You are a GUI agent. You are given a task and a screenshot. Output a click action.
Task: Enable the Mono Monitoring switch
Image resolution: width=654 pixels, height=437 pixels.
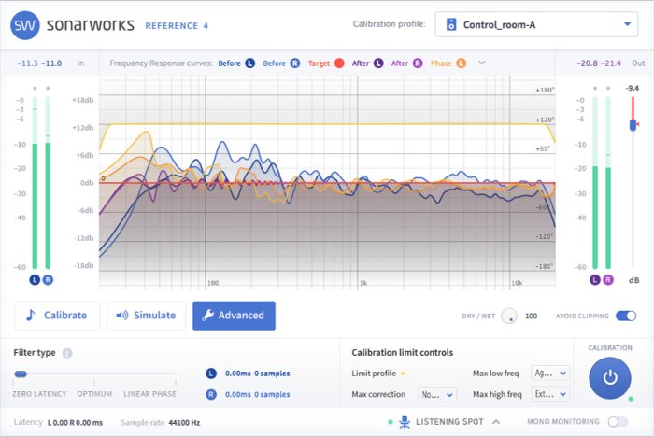618,422
